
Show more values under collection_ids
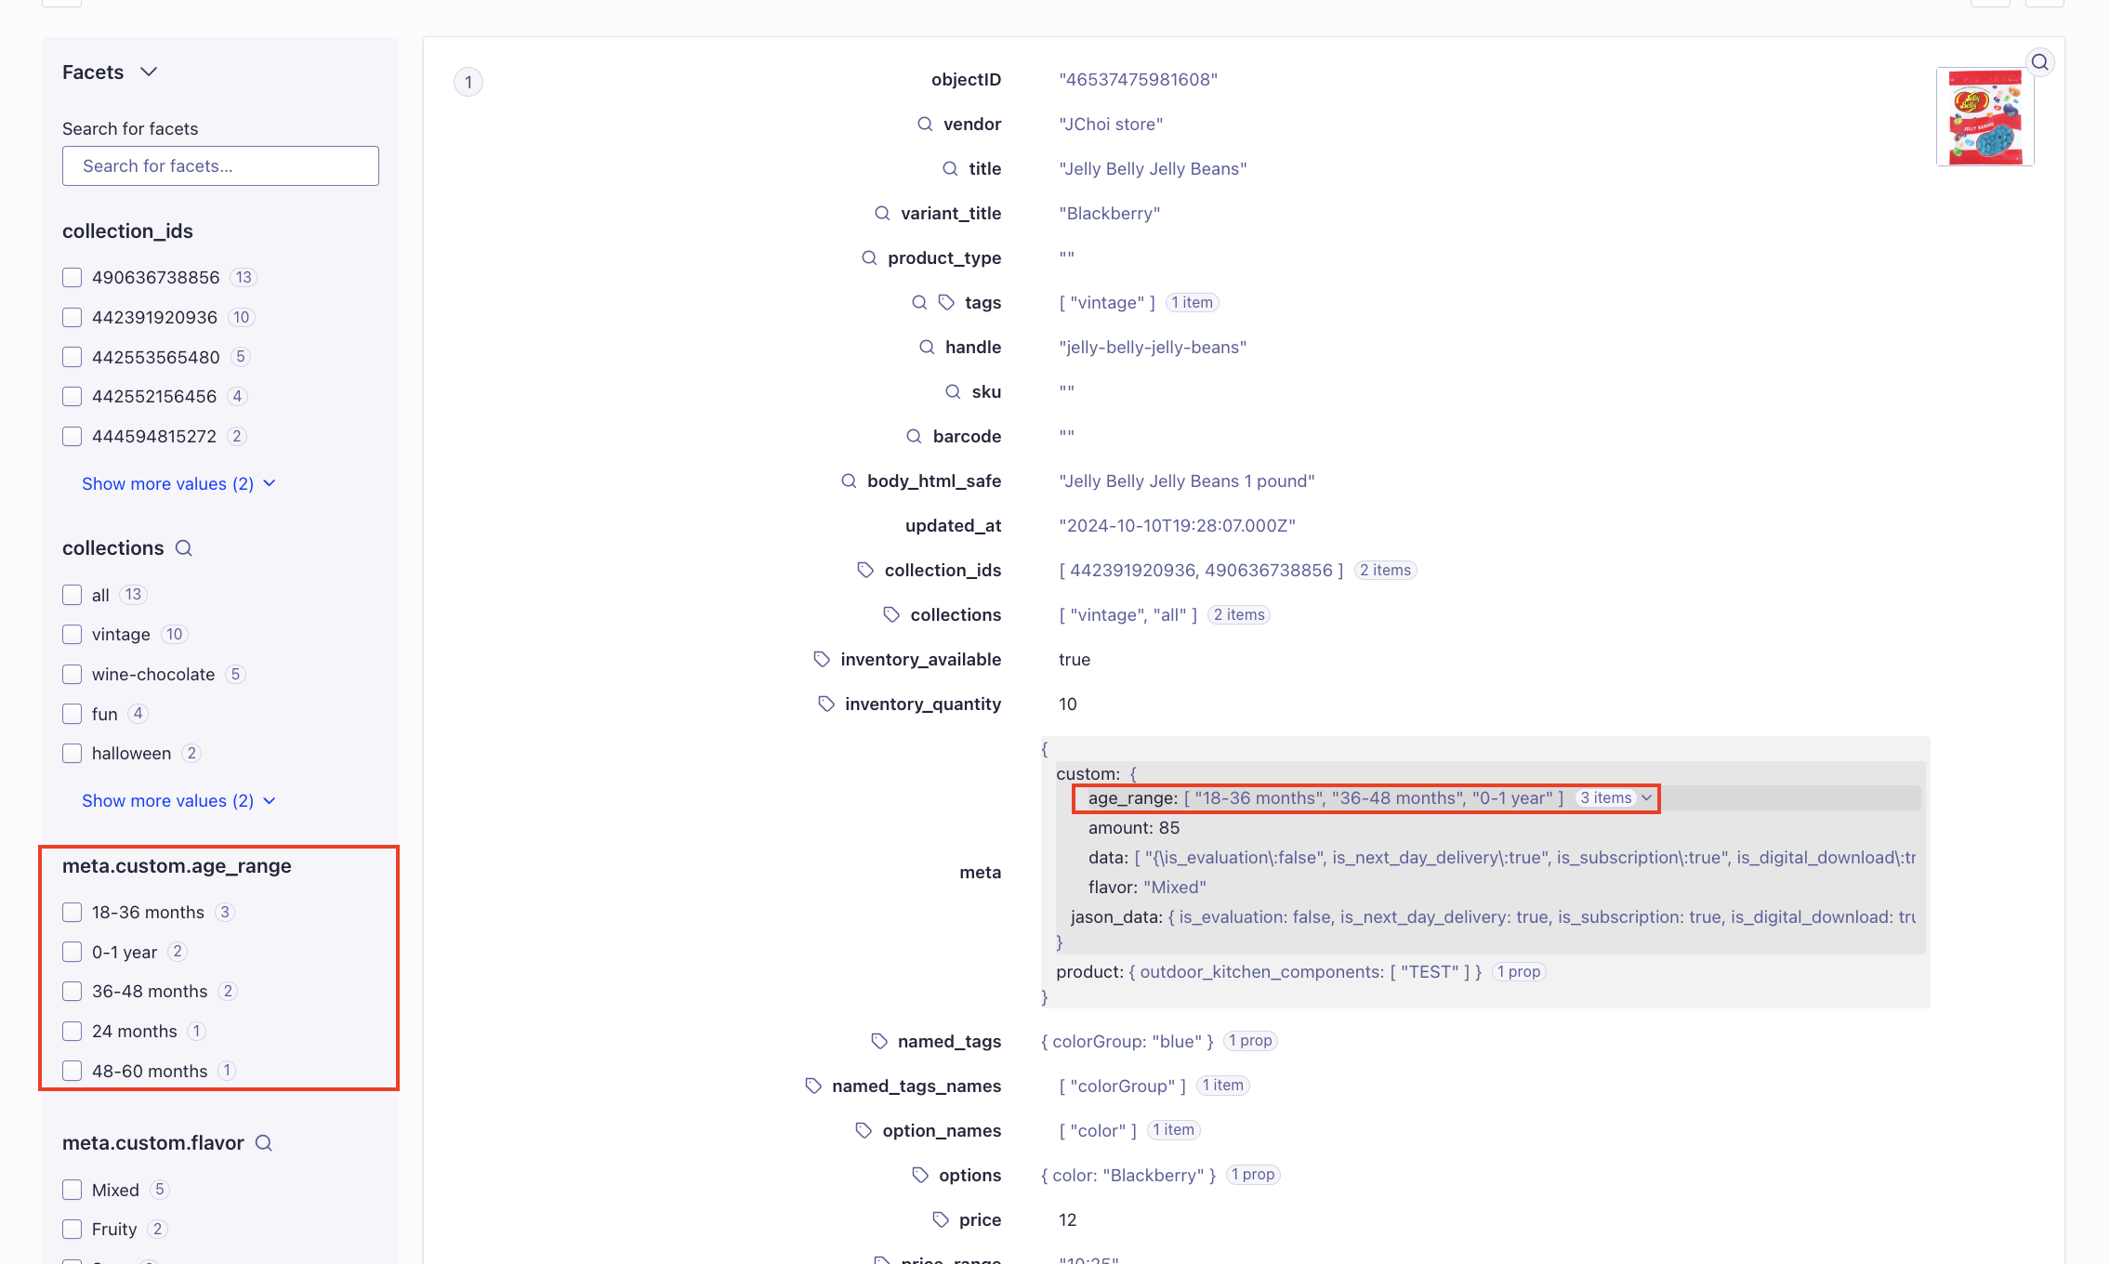tap(178, 483)
